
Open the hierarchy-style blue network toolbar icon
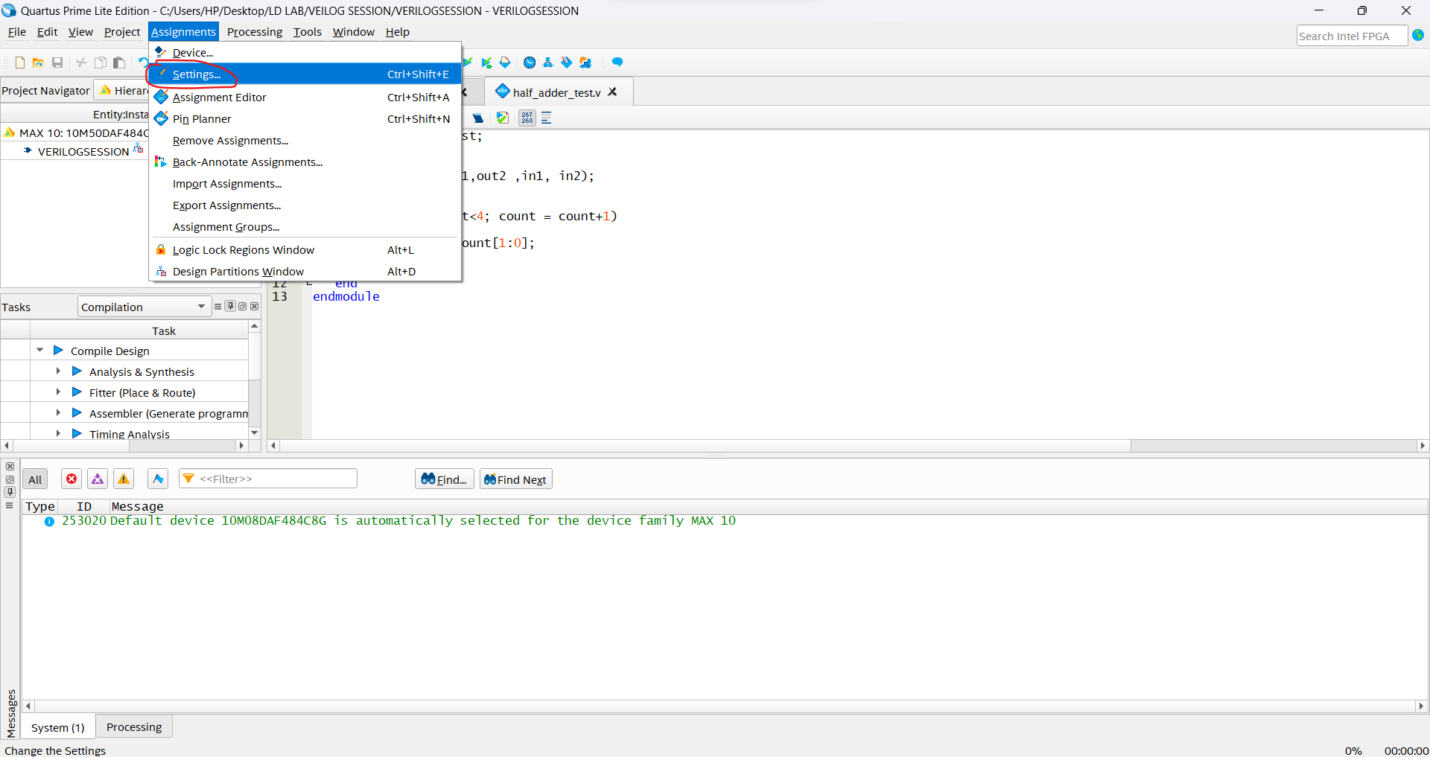click(x=548, y=63)
